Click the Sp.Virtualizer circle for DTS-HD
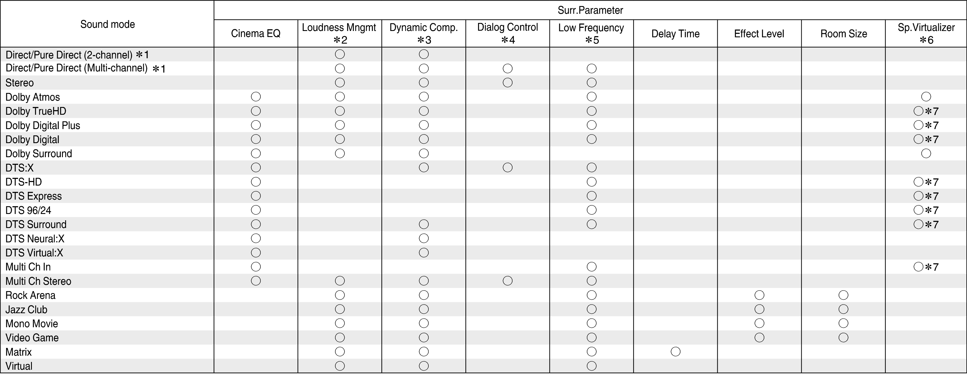This screenshot has height=376, width=967. (x=918, y=182)
